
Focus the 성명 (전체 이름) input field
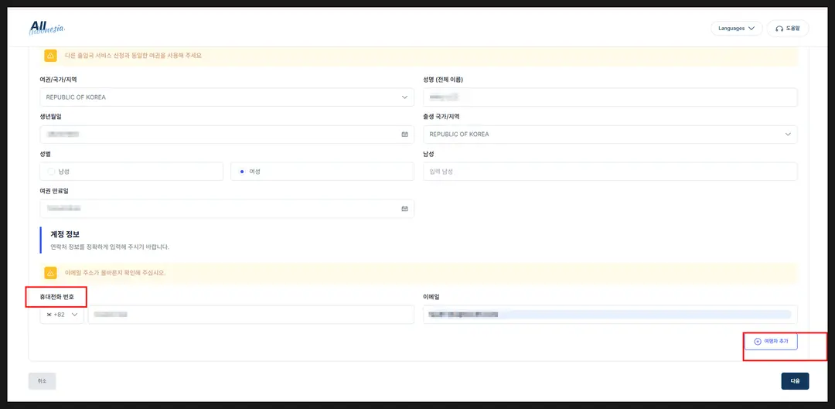coord(610,97)
